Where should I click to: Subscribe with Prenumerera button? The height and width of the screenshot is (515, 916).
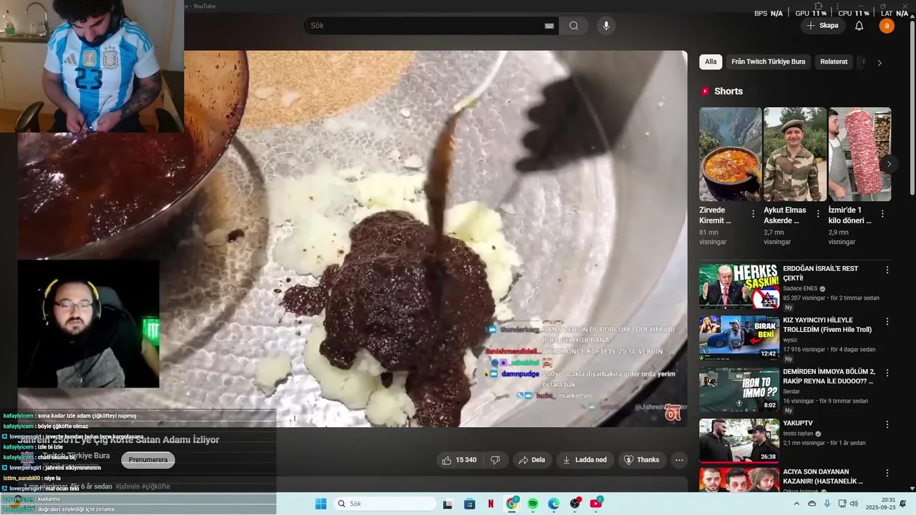[x=148, y=460]
